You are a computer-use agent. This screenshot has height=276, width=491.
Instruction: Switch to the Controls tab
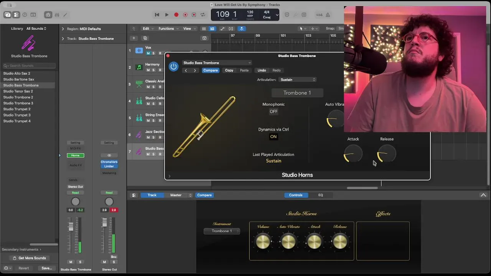tap(296, 195)
